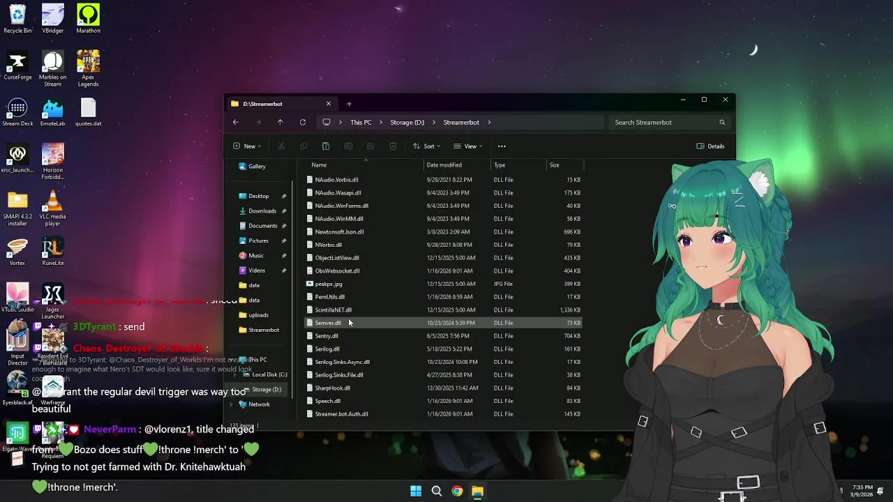Go up one folder level
This screenshot has width=893, height=502.
280,122
